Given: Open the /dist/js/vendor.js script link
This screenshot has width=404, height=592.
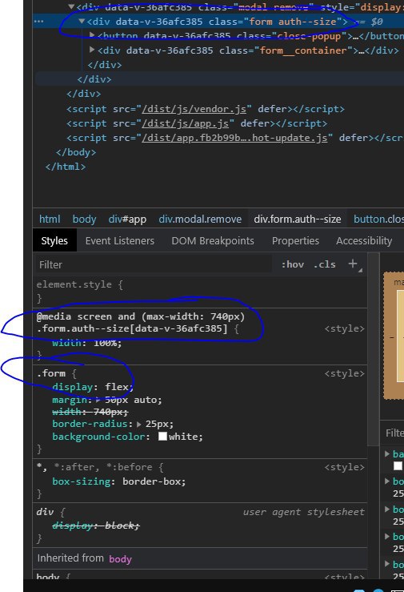Looking at the screenshot, I should coord(194,109).
